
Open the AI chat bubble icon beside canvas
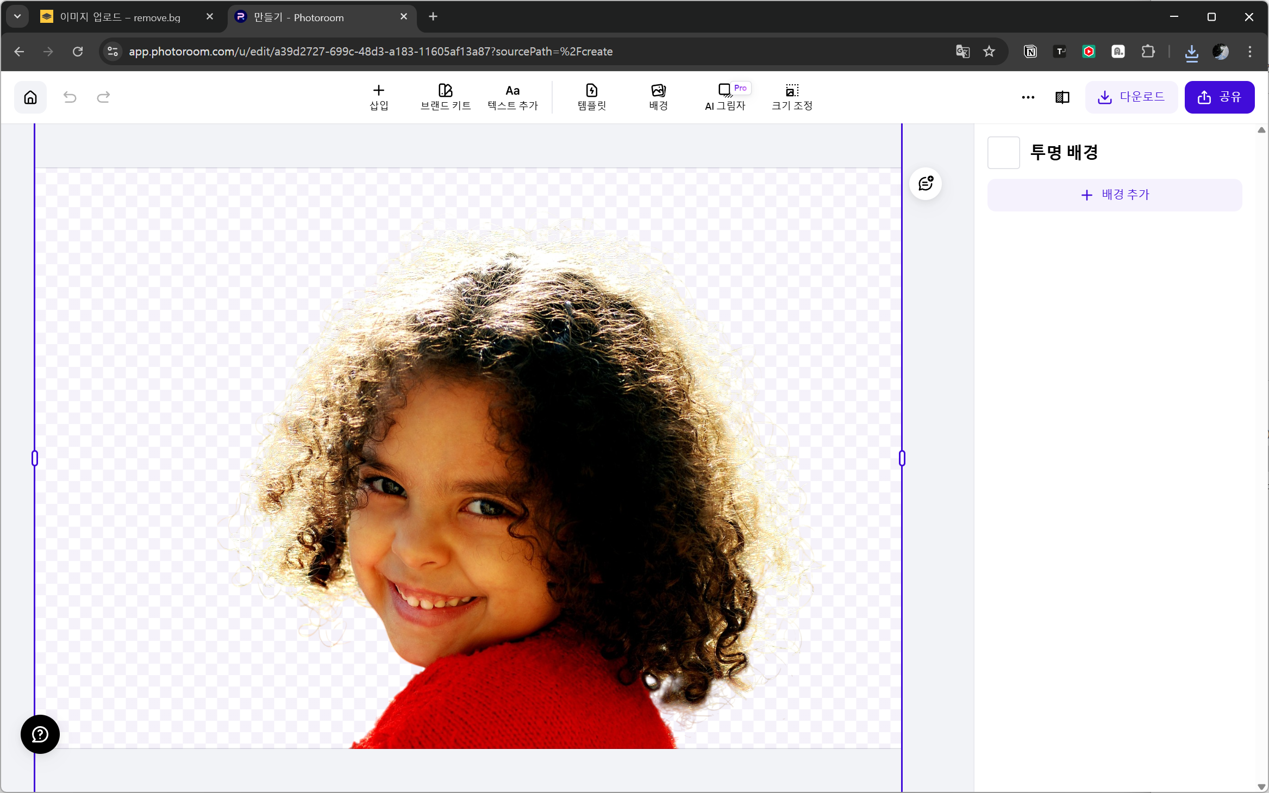[x=926, y=184]
